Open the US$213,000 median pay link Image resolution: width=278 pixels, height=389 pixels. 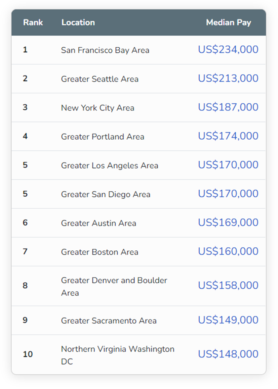tap(228, 79)
